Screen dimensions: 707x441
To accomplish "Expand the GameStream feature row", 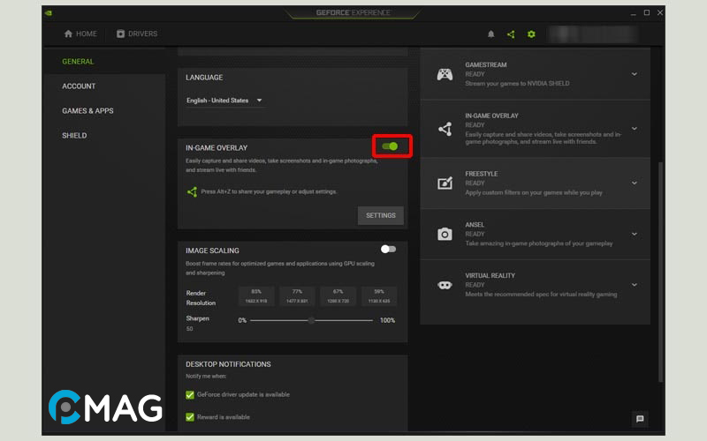I will click(634, 74).
